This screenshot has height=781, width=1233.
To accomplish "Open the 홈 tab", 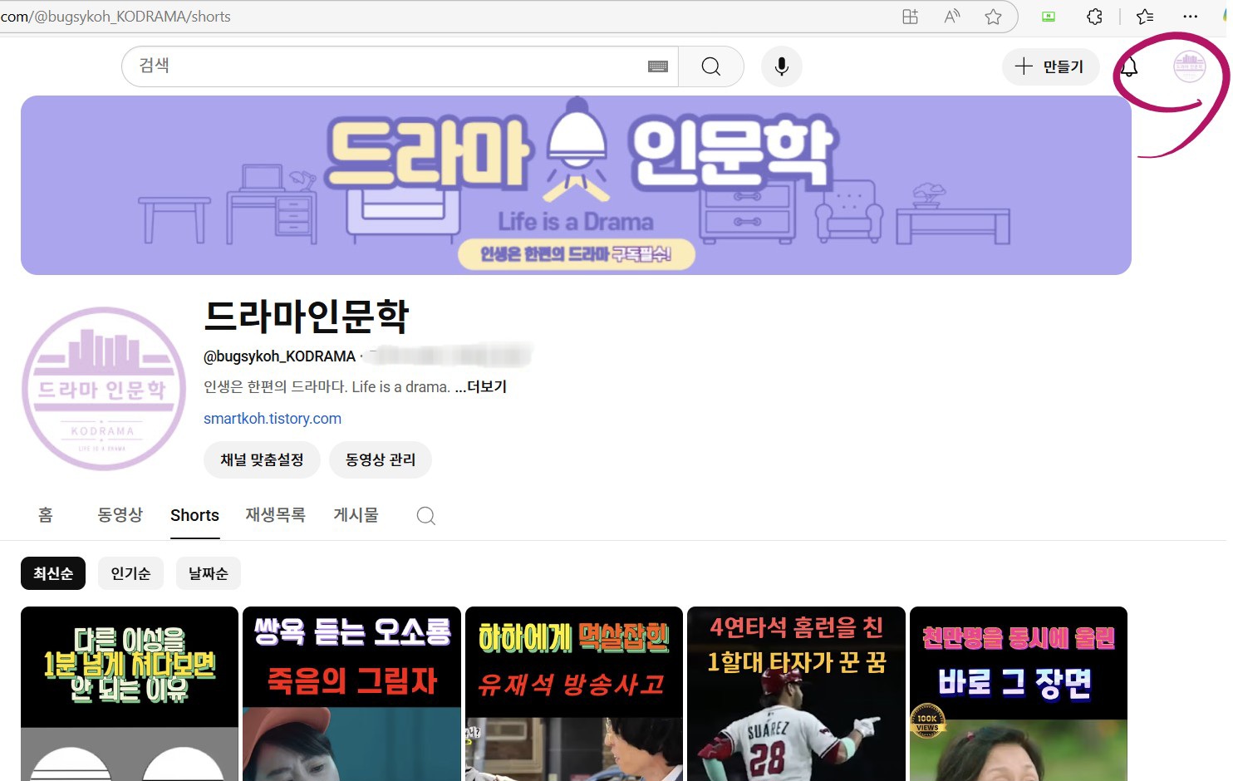I will tap(46, 515).
